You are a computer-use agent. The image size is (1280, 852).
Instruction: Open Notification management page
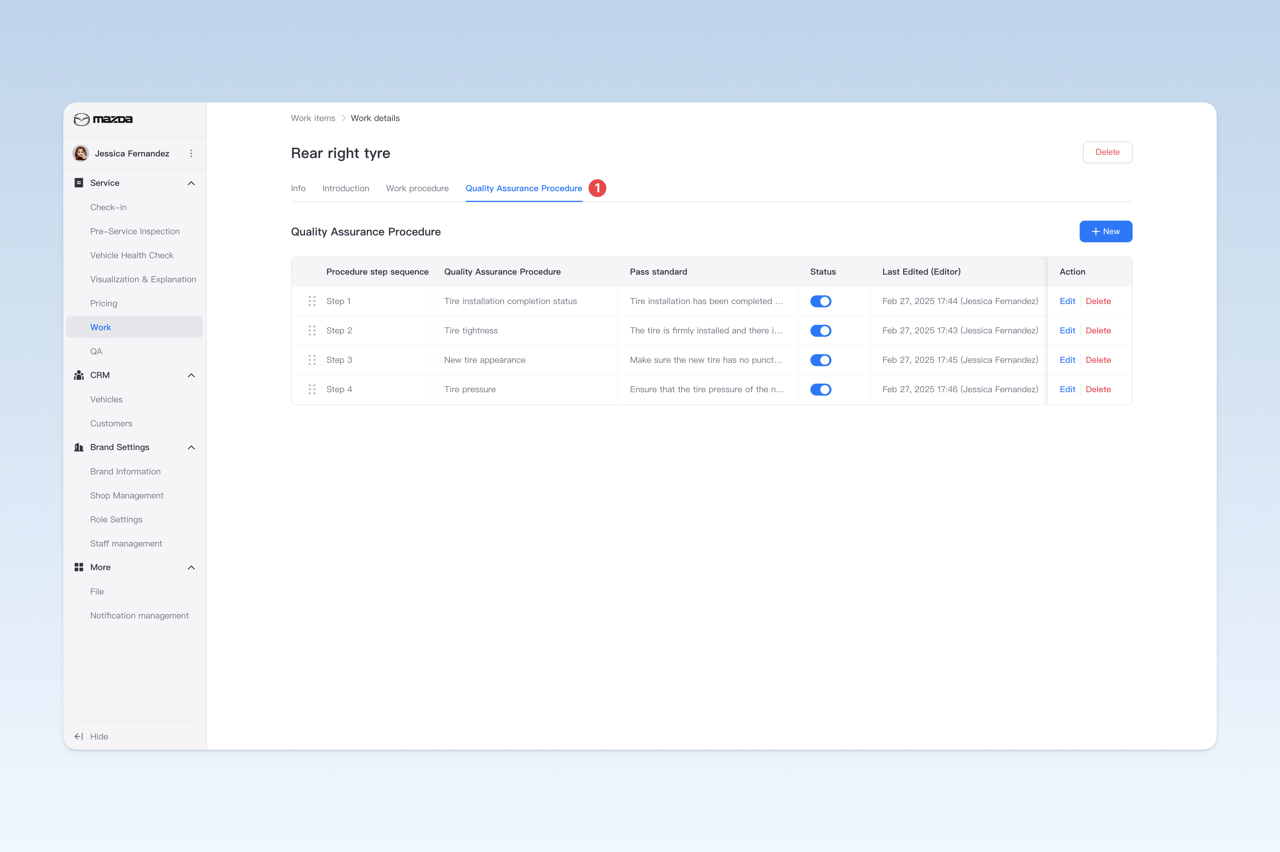tap(139, 615)
